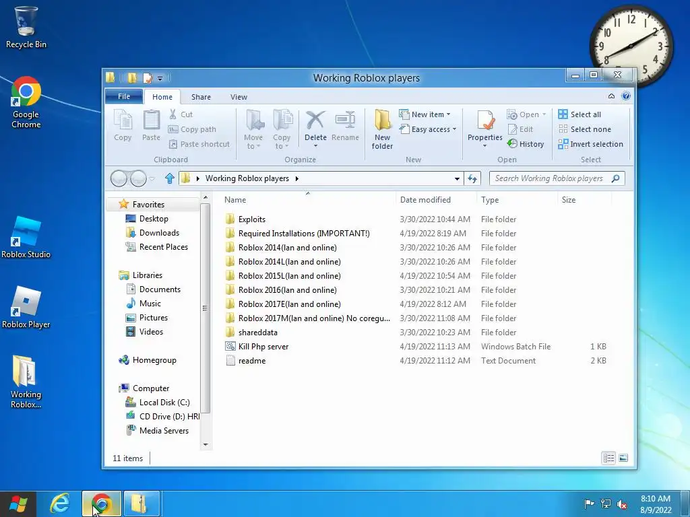Switch to the Home ribbon tab

coord(162,97)
